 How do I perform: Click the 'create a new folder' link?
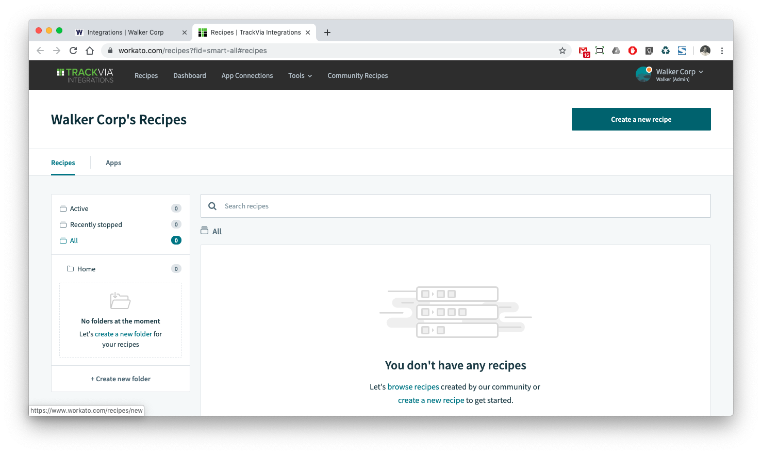point(123,334)
